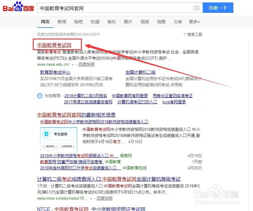Click recommended ncre官网登录 link

[174, 102]
